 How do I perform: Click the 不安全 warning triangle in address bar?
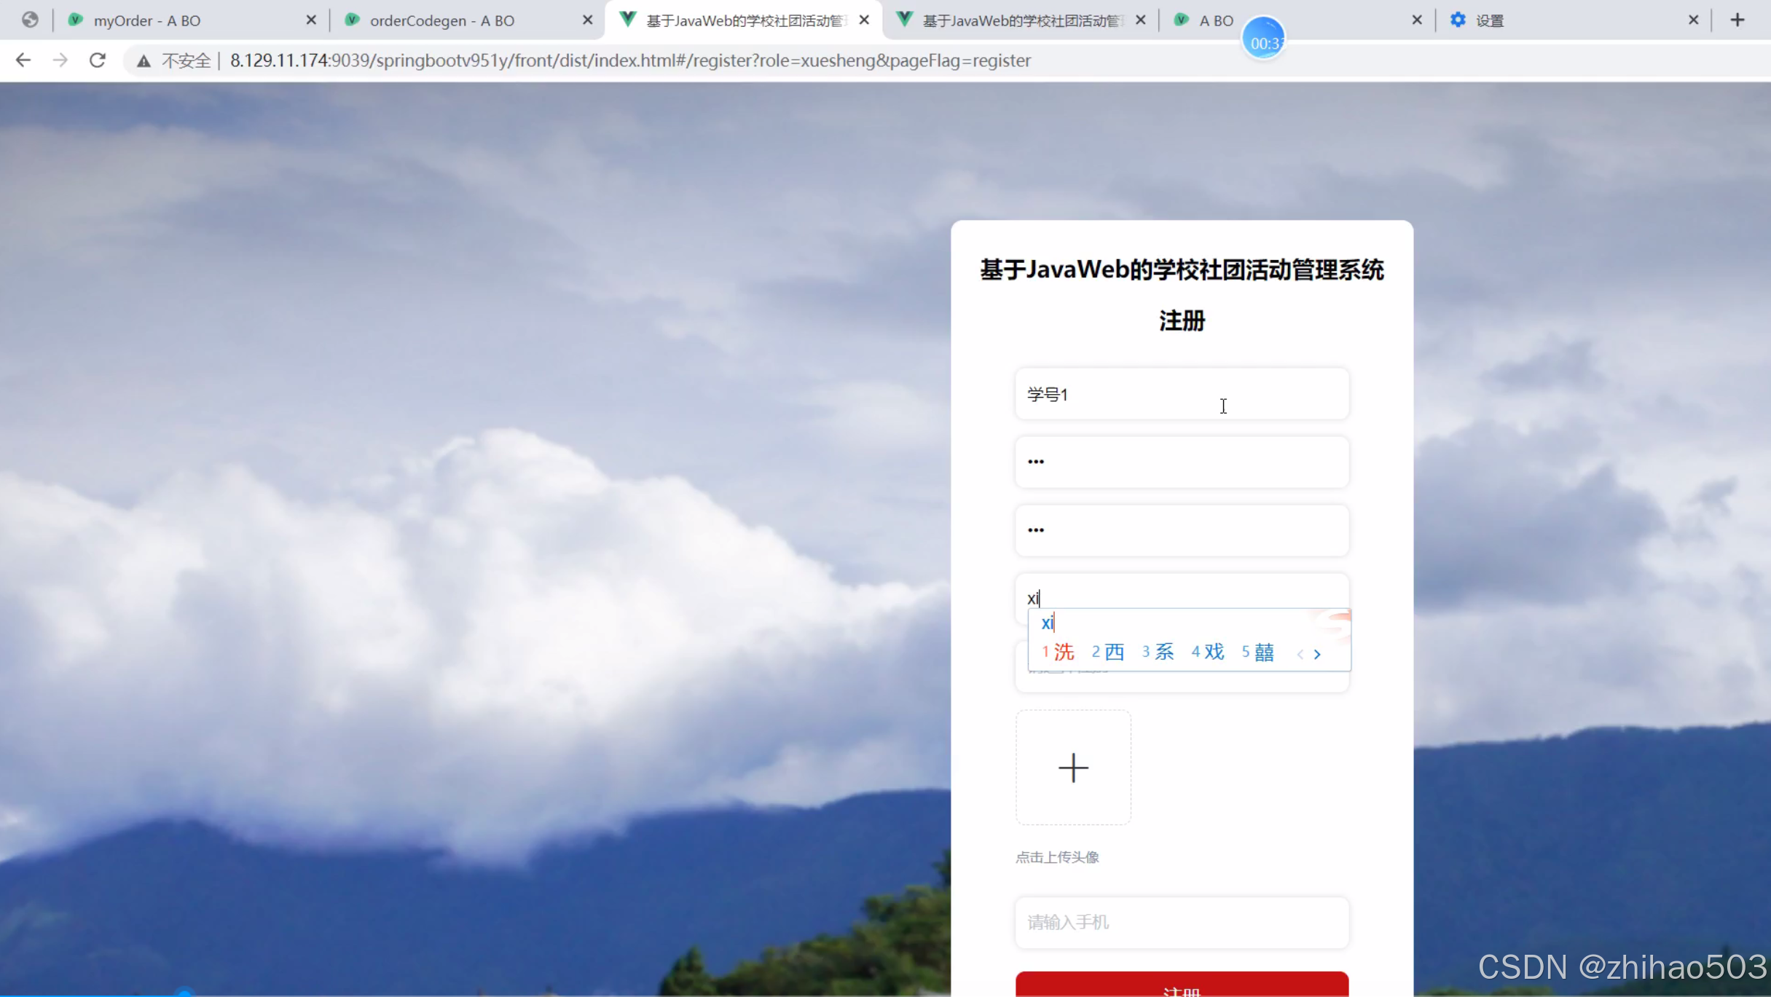(x=144, y=61)
